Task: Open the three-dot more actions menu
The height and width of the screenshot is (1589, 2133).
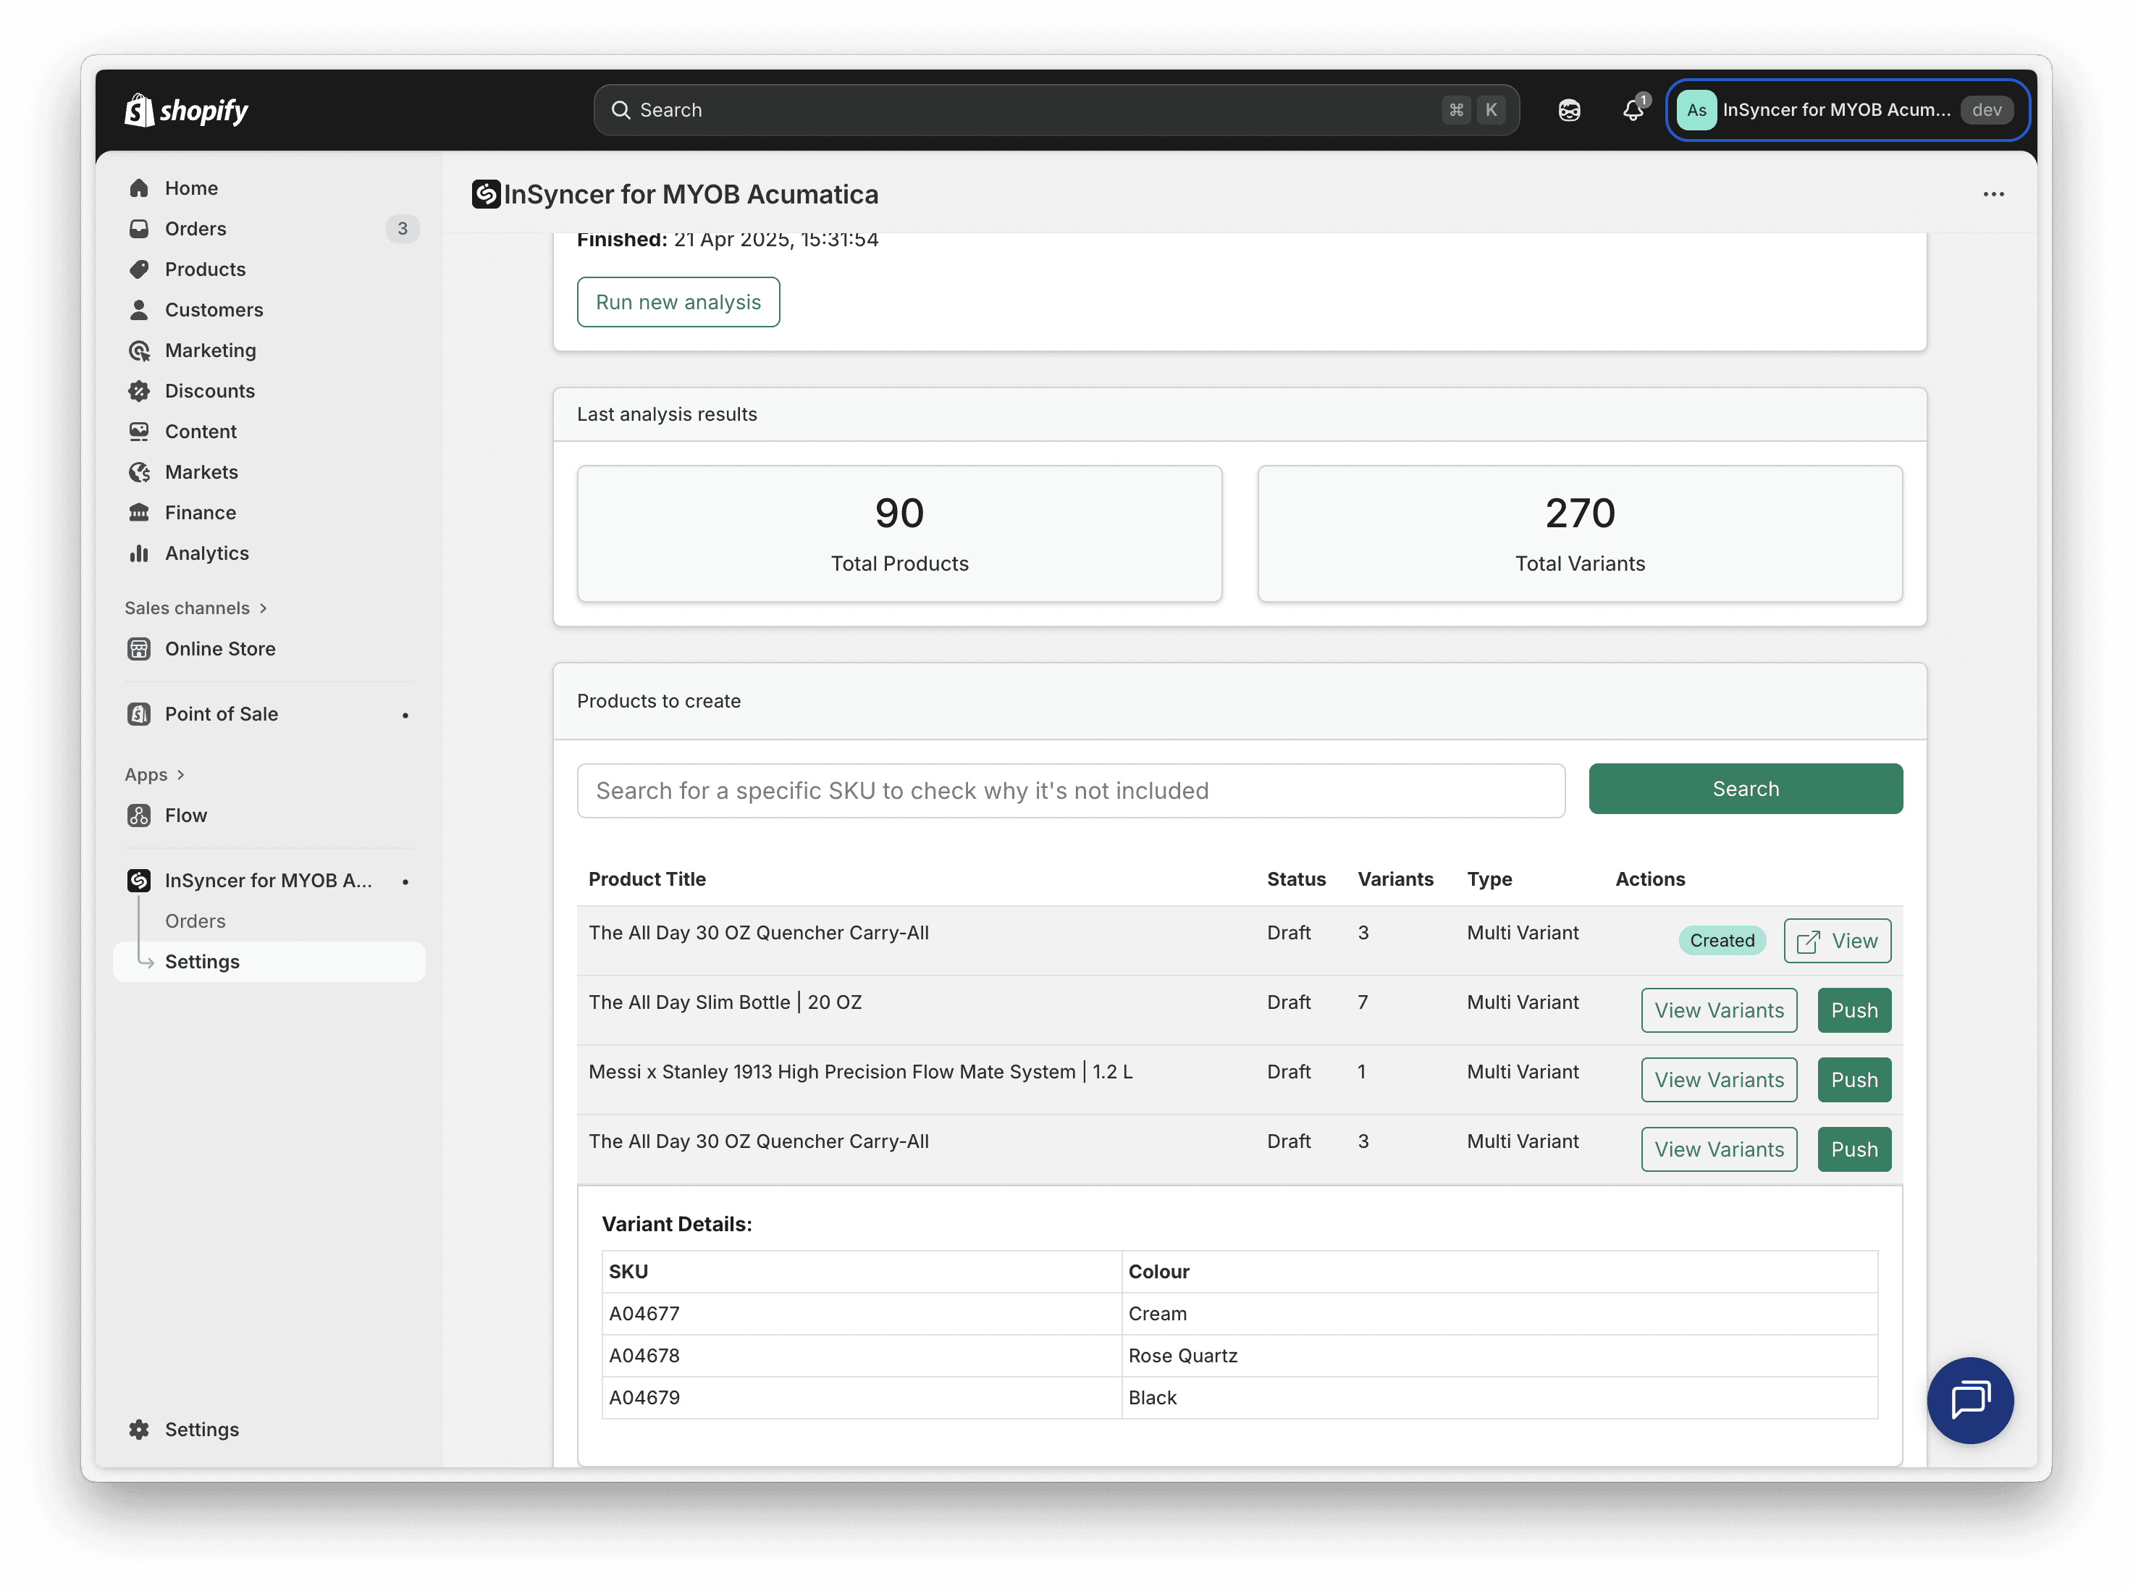Action: [x=1993, y=194]
